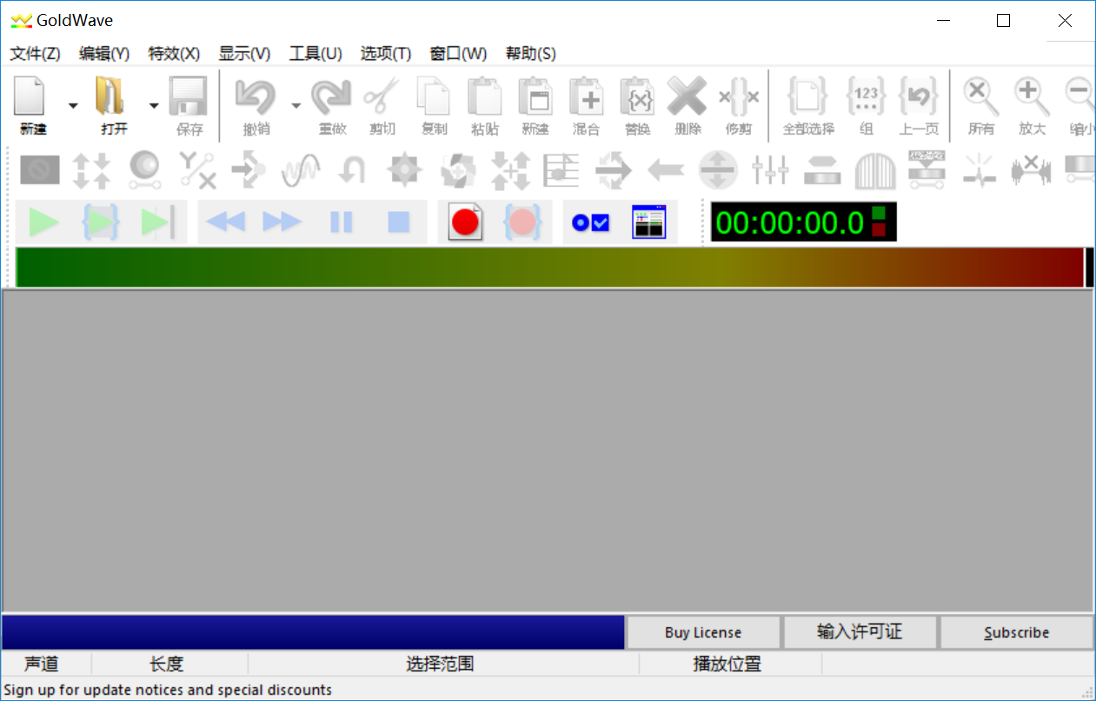Image resolution: width=1096 pixels, height=701 pixels.
Task: Click the 组 (Group) 123 icon
Action: (x=866, y=96)
